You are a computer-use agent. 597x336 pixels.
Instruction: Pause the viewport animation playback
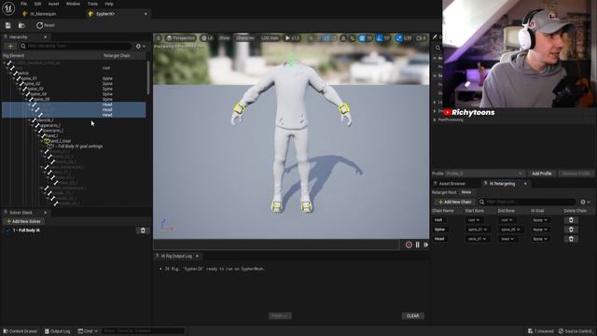pyautogui.click(x=418, y=245)
